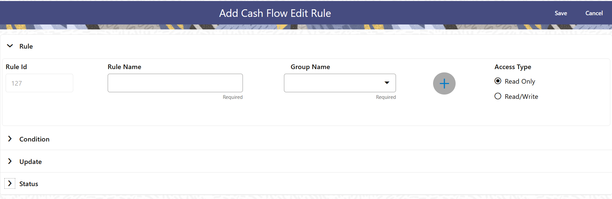
Task: Click the Required indicator under Rule Name
Action: [233, 97]
